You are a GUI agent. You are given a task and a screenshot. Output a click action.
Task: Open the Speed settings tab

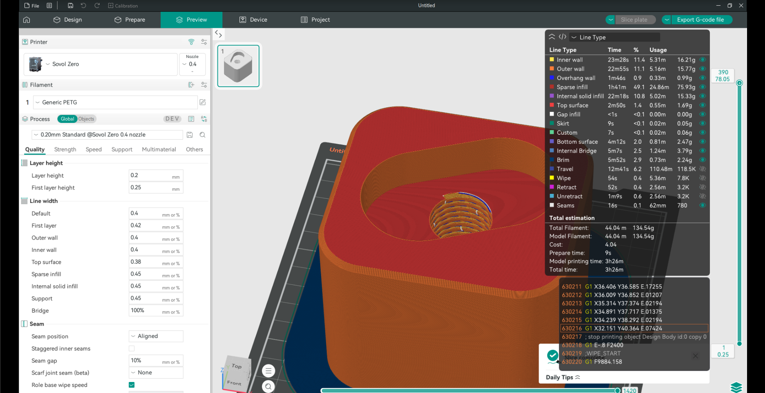click(94, 149)
